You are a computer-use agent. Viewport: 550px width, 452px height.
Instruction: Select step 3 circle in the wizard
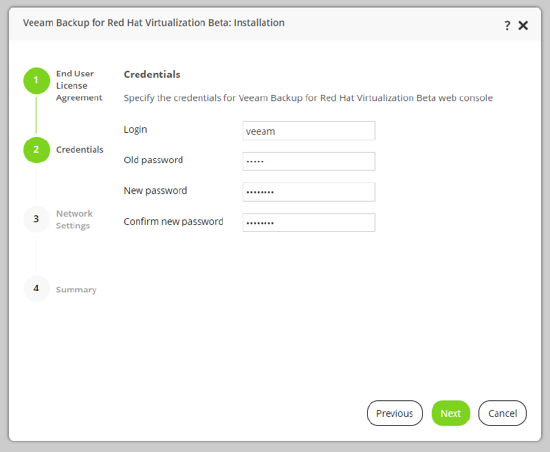[x=36, y=219]
